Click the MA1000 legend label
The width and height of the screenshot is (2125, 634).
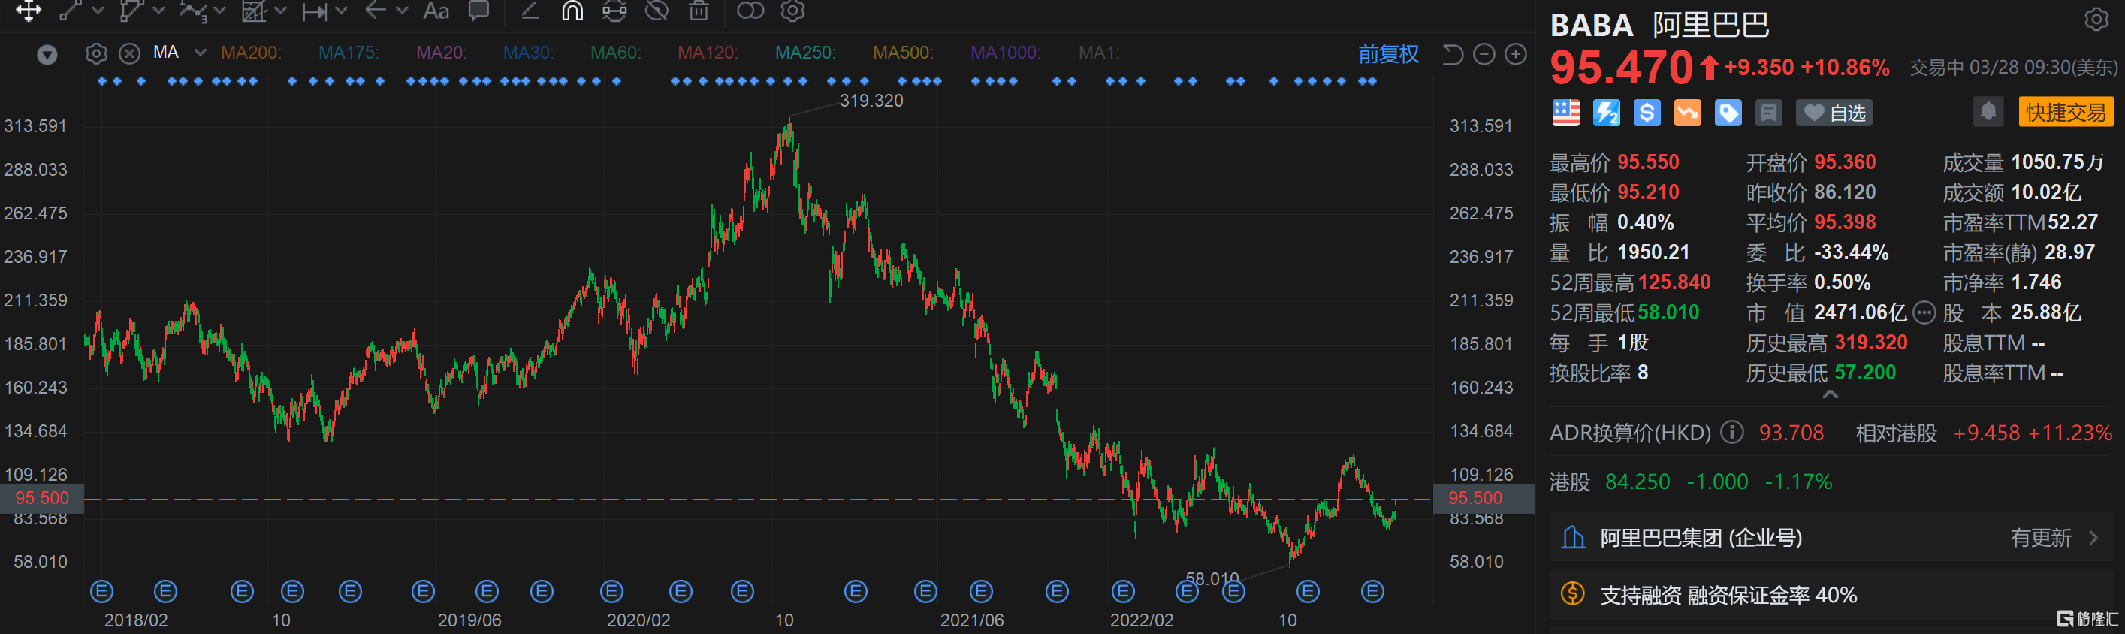[x=1006, y=53]
